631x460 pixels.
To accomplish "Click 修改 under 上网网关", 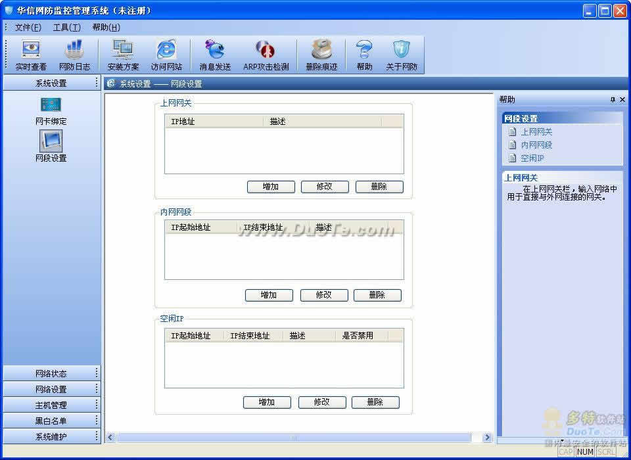I will pyautogui.click(x=325, y=187).
